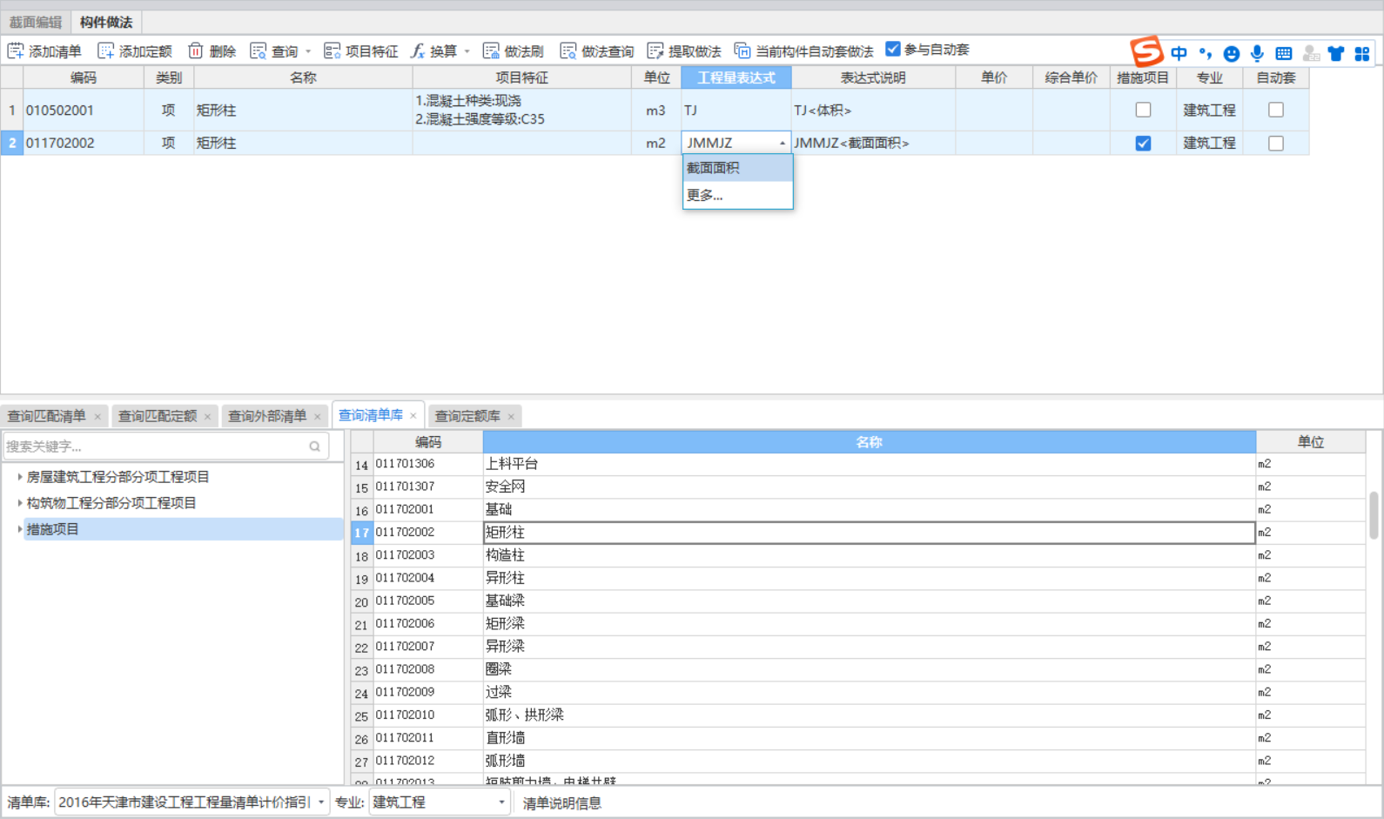The width and height of the screenshot is (1384, 819).
Task: Open 查询匹配定额 tab
Action: [x=158, y=416]
